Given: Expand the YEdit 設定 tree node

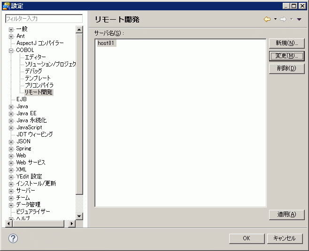Looking at the screenshot, I should click(x=11, y=177).
